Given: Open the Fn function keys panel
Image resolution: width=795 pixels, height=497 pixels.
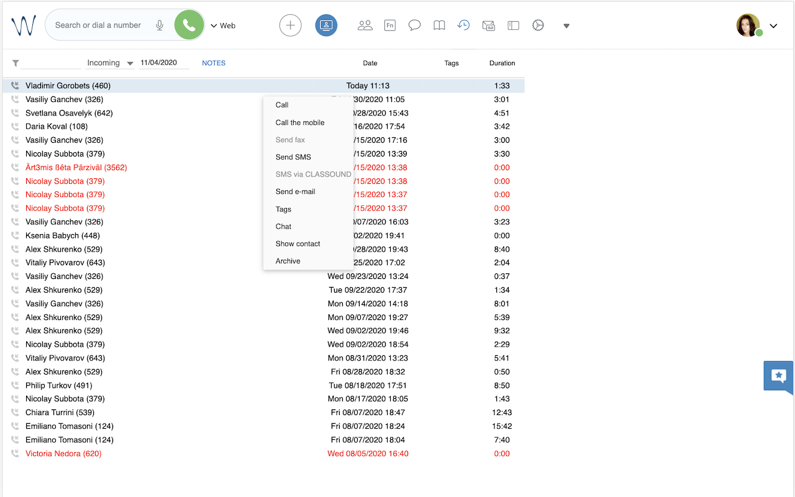Looking at the screenshot, I should (x=390, y=25).
